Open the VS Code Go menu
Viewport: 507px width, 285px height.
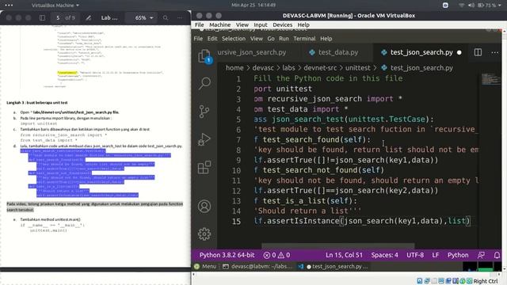(x=271, y=39)
